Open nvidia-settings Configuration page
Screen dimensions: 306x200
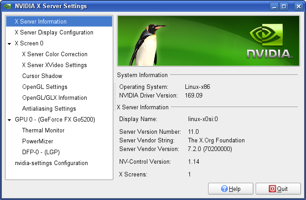point(51,163)
